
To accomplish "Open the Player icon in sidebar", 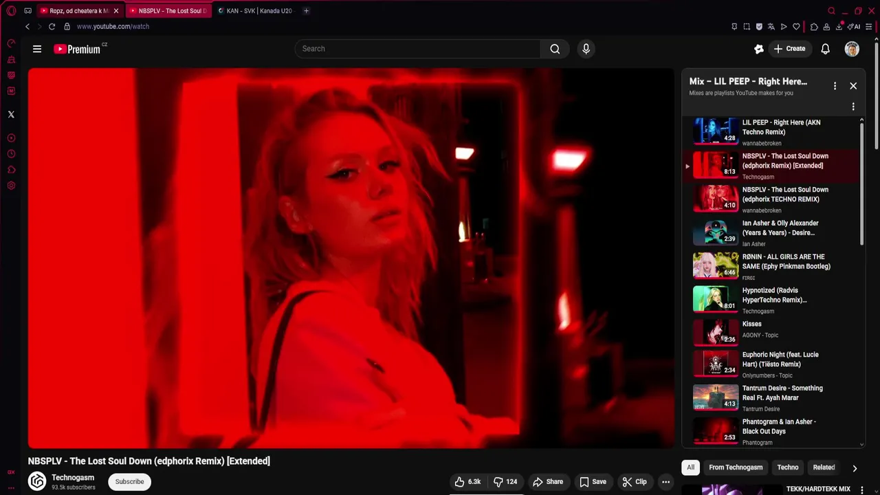I will point(11,138).
